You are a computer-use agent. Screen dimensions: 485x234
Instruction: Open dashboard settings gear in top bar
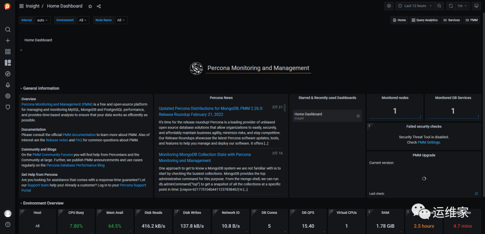tap(389, 6)
